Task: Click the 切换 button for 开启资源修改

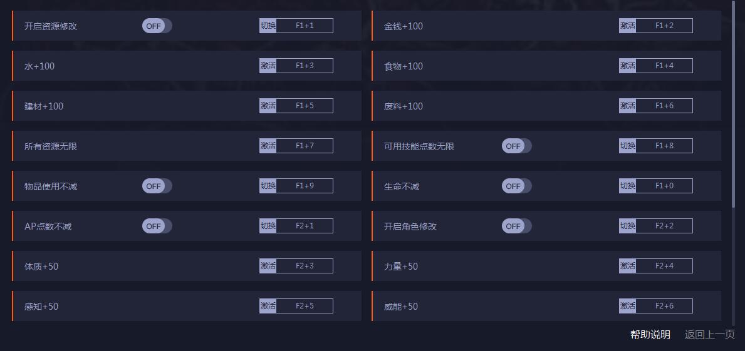Action: pos(268,26)
